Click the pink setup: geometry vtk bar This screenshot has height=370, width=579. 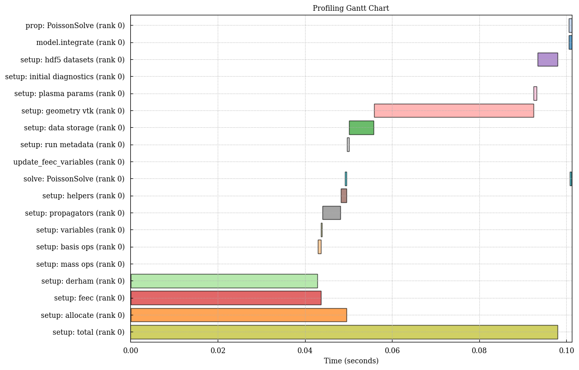coord(454,111)
